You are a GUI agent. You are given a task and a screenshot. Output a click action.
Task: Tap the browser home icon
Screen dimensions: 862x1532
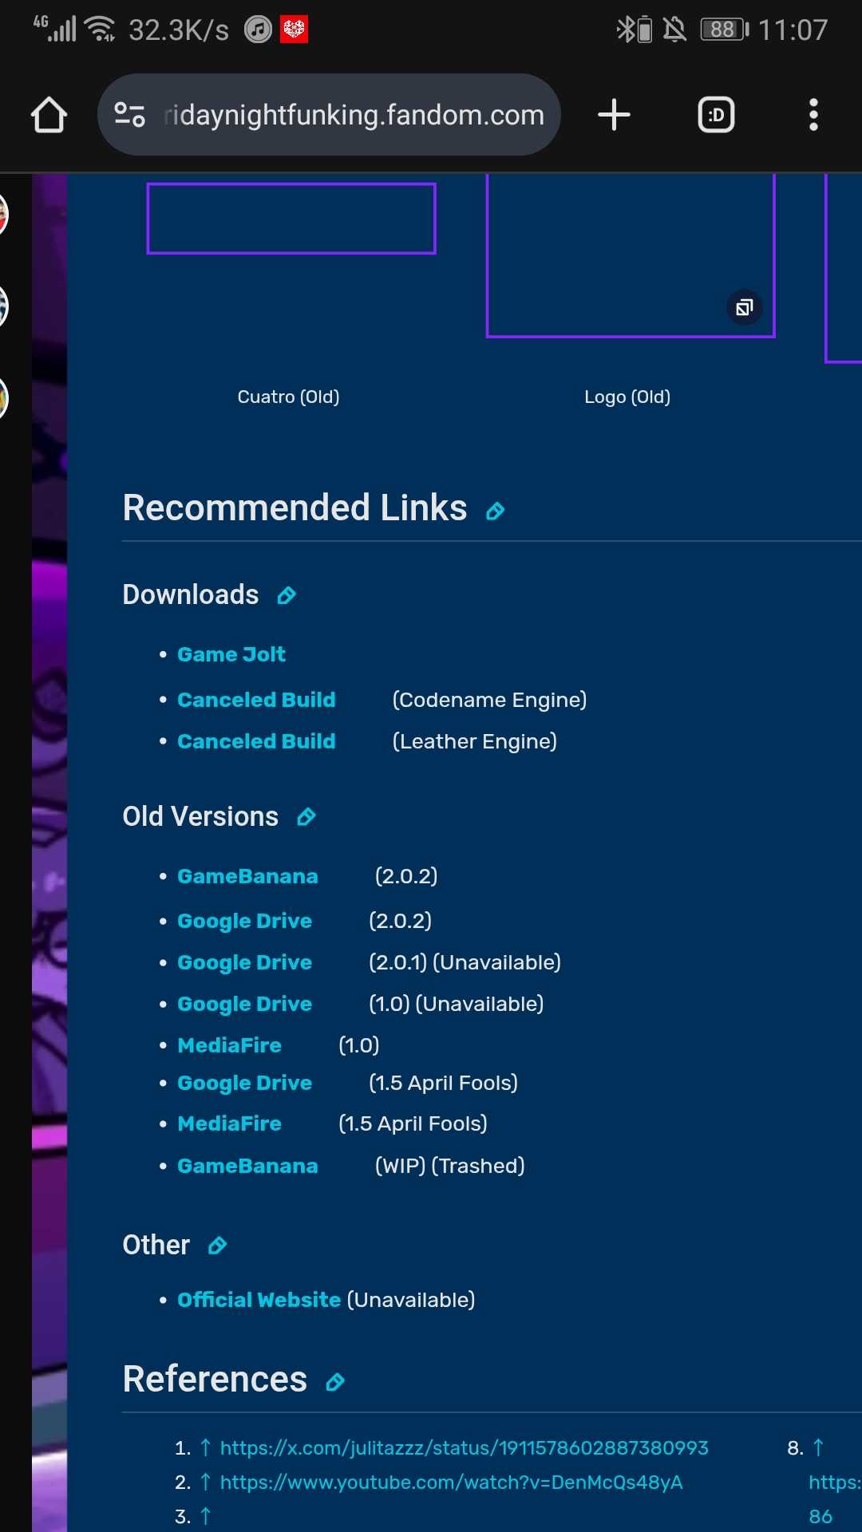[49, 115]
